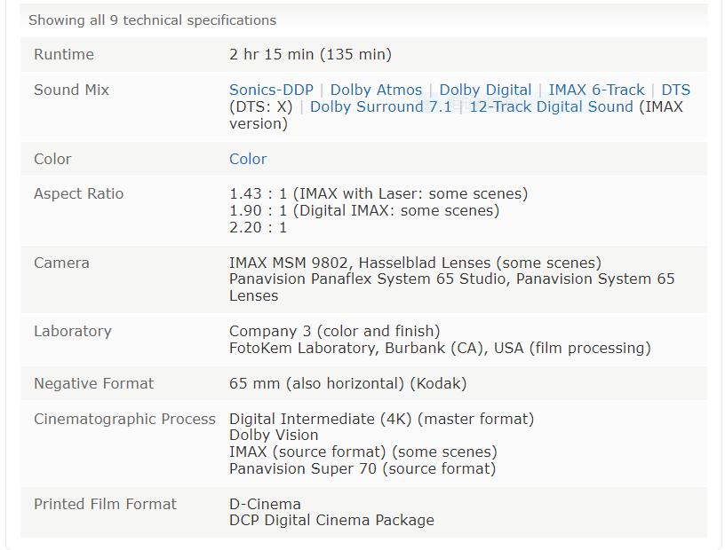Click the Cinematographic Process row label
Screen dimensions: 725x550
point(124,419)
